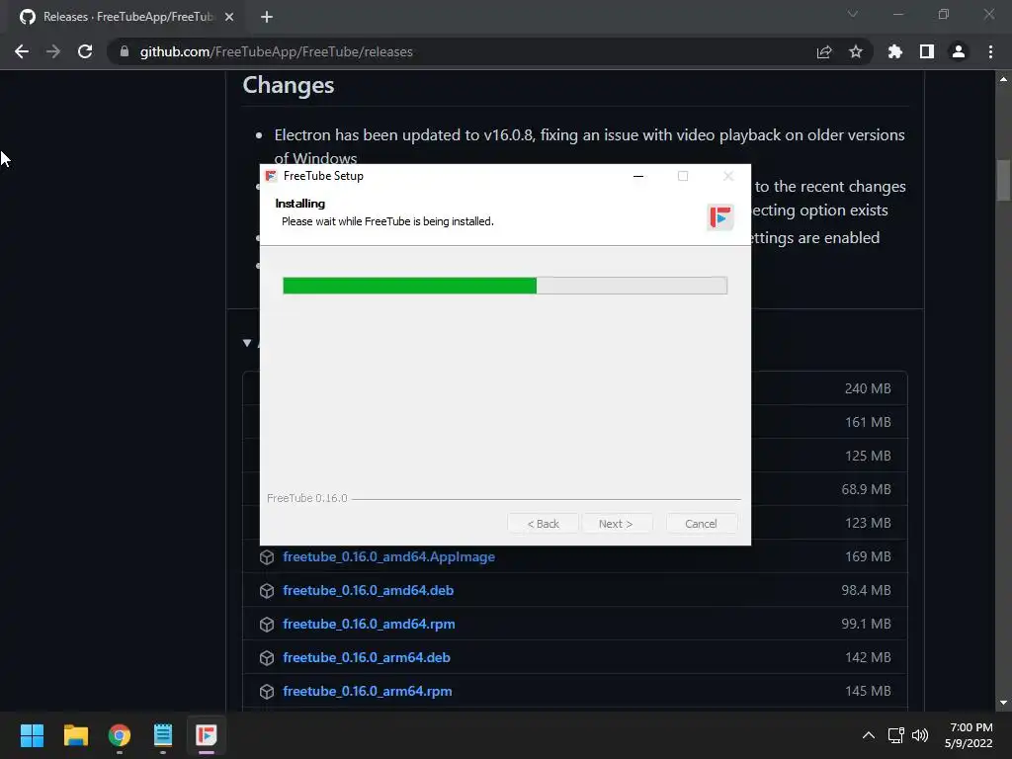Screen dimensions: 1012x759
Task: Switch to Chrome in taskbar
Action: [x=120, y=735]
